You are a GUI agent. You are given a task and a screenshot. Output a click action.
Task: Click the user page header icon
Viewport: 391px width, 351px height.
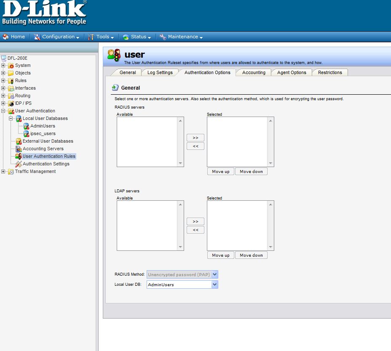click(x=114, y=55)
